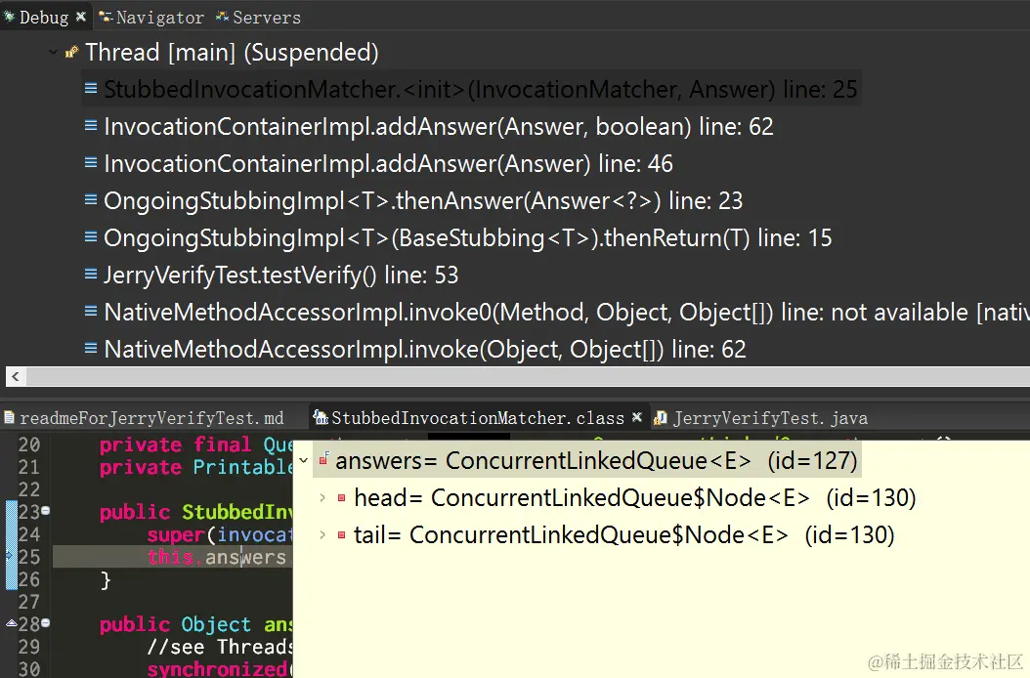Select JerryVerifyTest.testVerify() line 53 frame
This screenshot has width=1030, height=678.
281,275
